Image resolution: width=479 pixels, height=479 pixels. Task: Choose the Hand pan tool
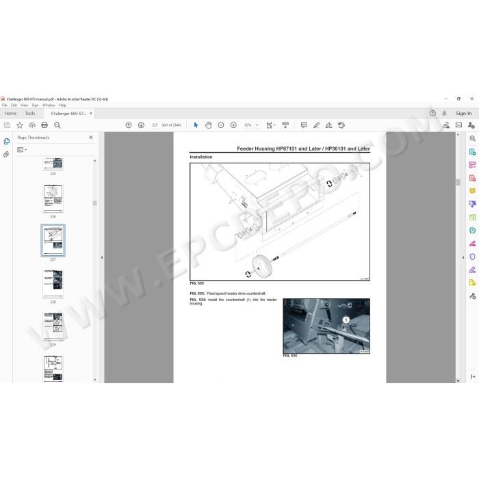point(208,125)
